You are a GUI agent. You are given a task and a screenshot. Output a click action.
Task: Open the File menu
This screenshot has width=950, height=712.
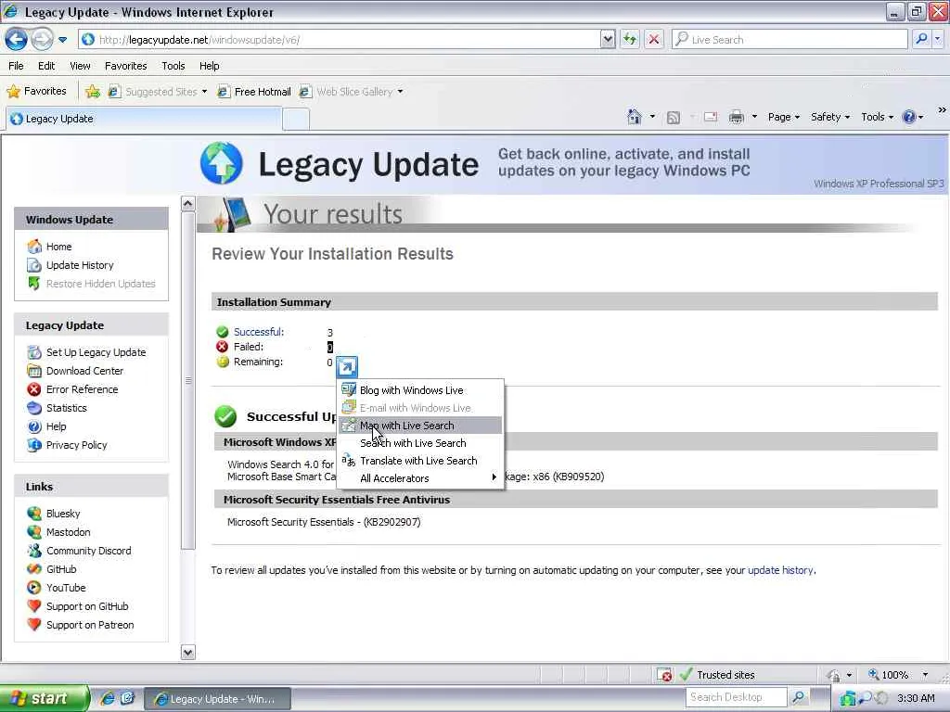tap(16, 66)
